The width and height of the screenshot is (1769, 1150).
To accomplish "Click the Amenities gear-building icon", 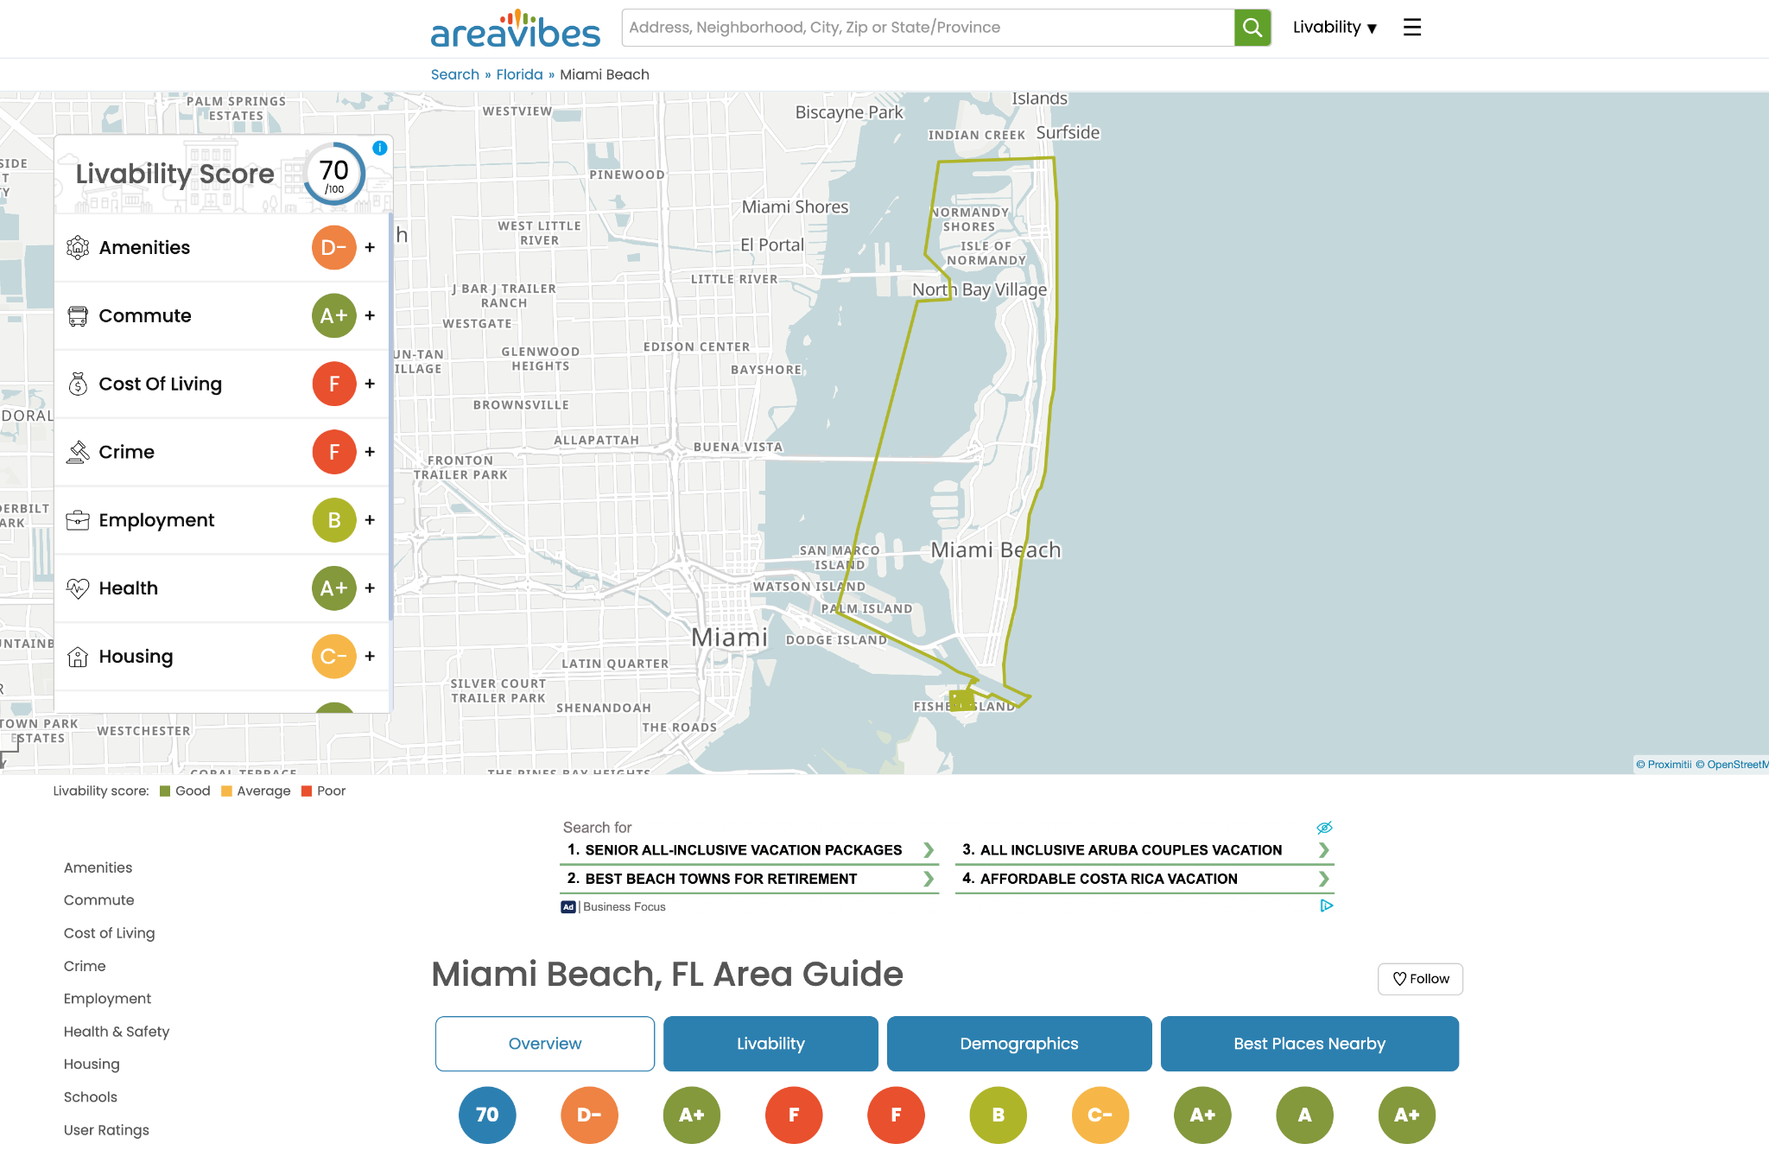I will tap(78, 248).
